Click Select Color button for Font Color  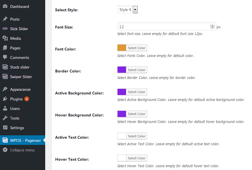pos(136,48)
